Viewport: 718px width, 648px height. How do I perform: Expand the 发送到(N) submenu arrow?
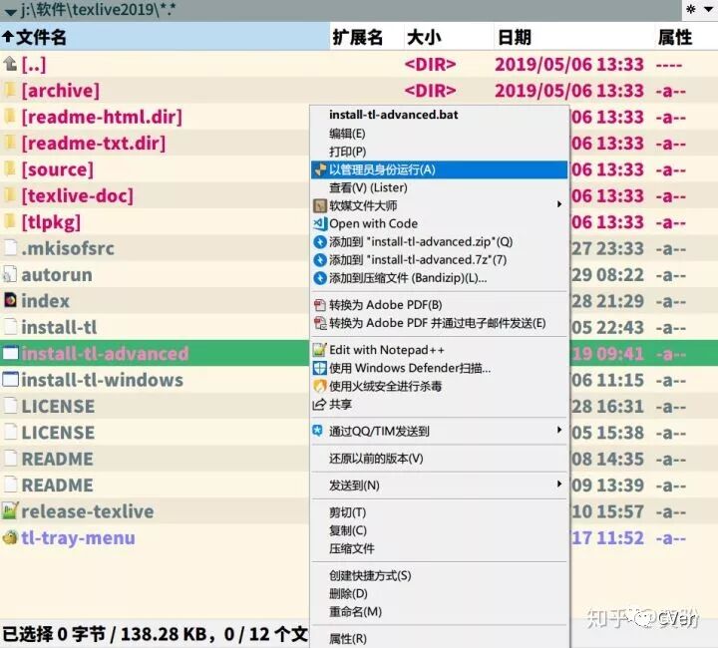tap(559, 484)
